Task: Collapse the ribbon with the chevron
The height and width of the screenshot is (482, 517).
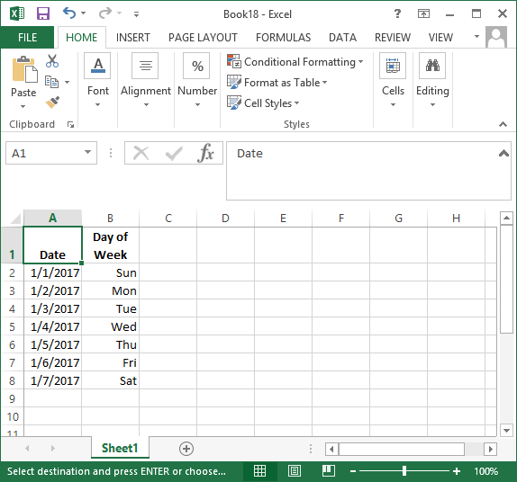Action: (503, 124)
